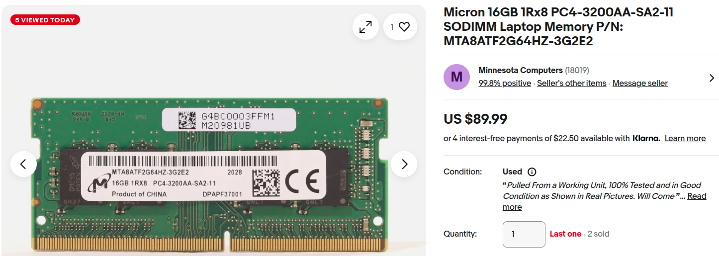The image size is (719, 256).
Task: Focus the Quantity input field
Action: pos(524,234)
